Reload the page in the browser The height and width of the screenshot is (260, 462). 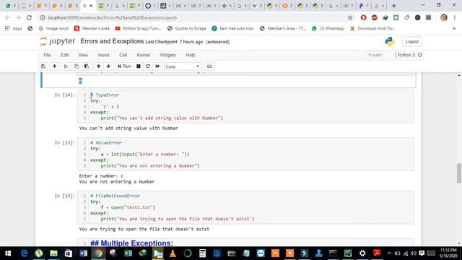[29, 17]
